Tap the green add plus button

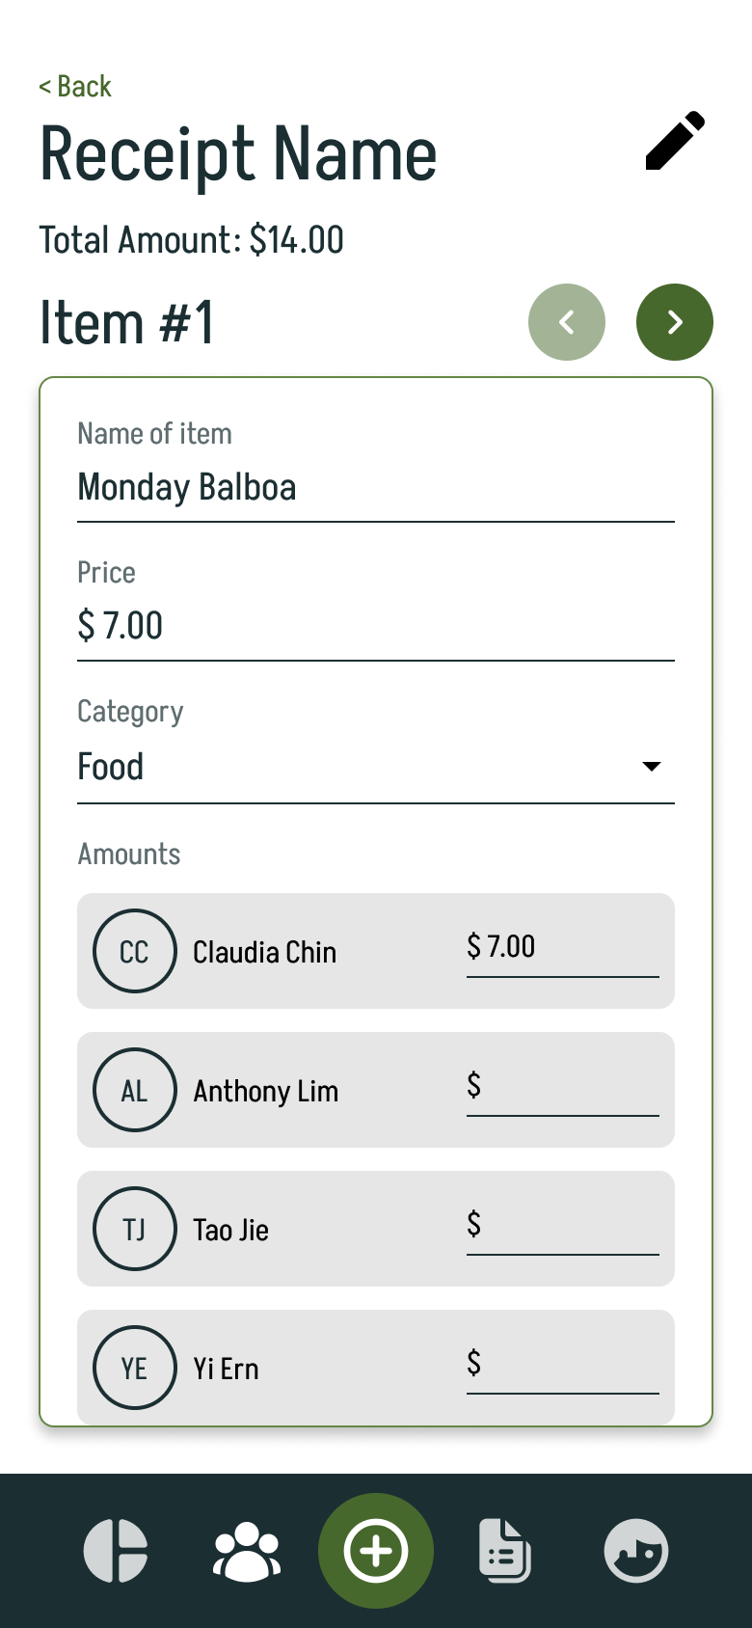point(376,1551)
